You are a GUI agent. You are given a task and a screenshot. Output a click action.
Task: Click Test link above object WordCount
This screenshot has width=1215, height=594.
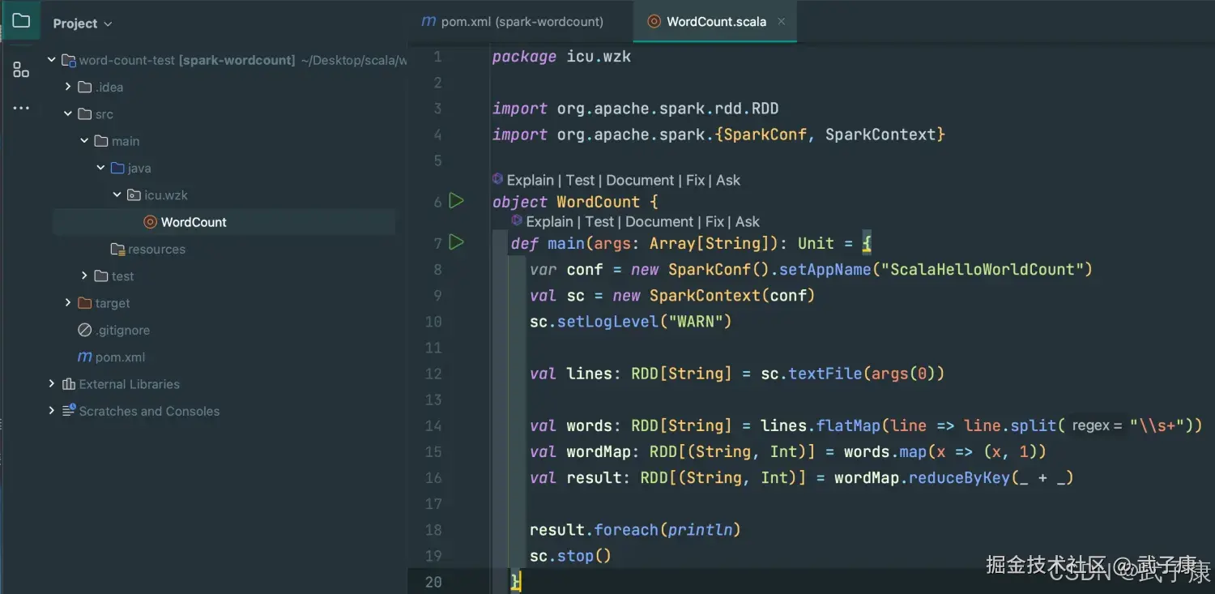pyautogui.click(x=580, y=180)
